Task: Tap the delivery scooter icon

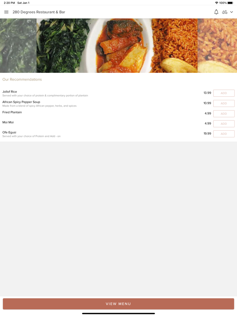Action: point(224,12)
